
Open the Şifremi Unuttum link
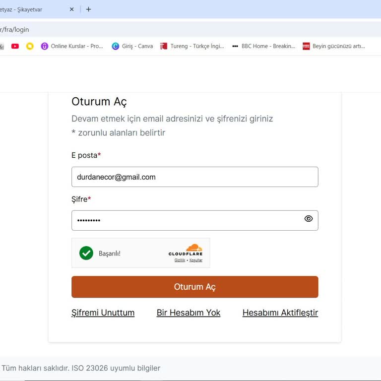tap(103, 313)
